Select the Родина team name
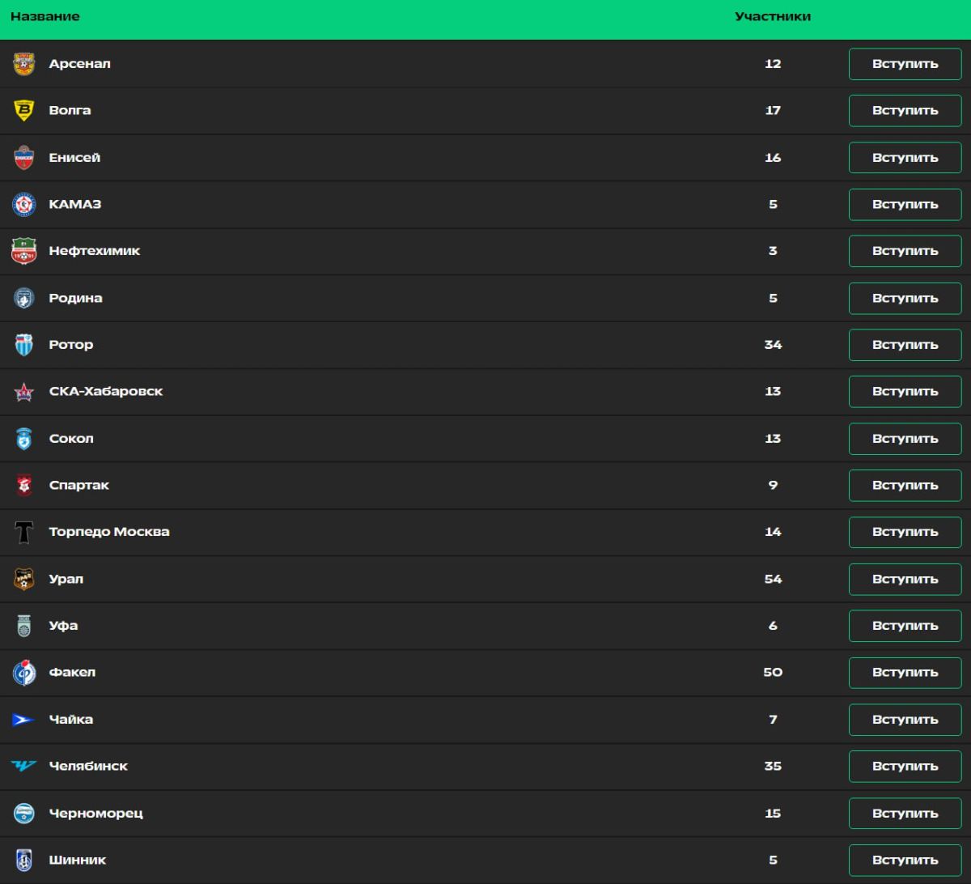 (x=75, y=298)
